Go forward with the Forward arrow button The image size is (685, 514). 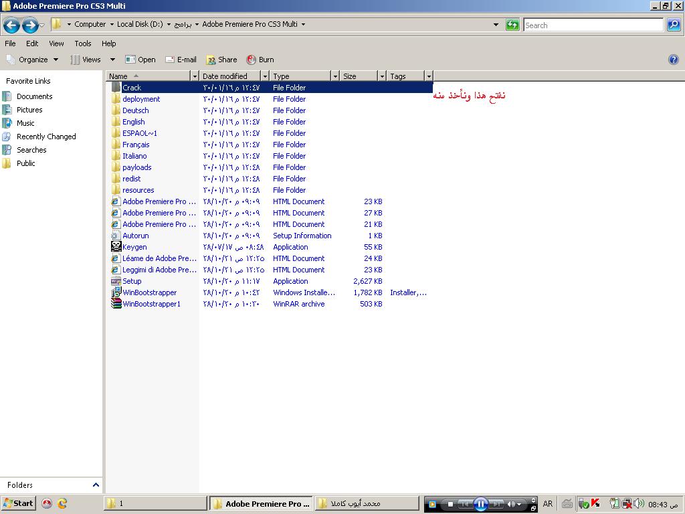click(29, 25)
